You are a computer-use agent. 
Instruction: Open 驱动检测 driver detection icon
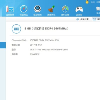click(x=37, y=9)
